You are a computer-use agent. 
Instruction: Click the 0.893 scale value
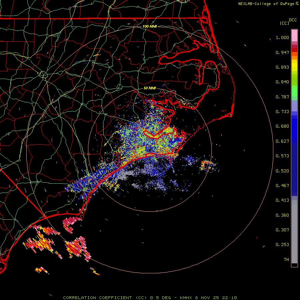pyautogui.click(x=282, y=67)
